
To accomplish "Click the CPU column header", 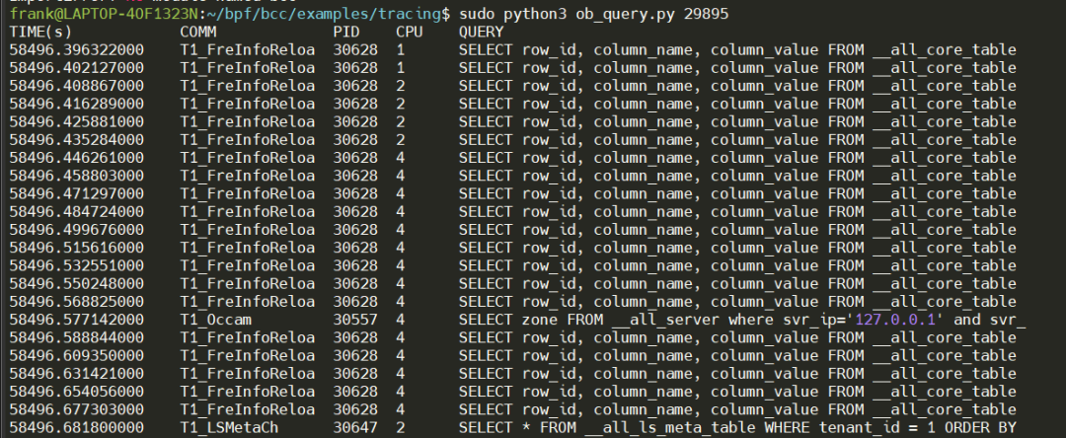I will (x=410, y=32).
